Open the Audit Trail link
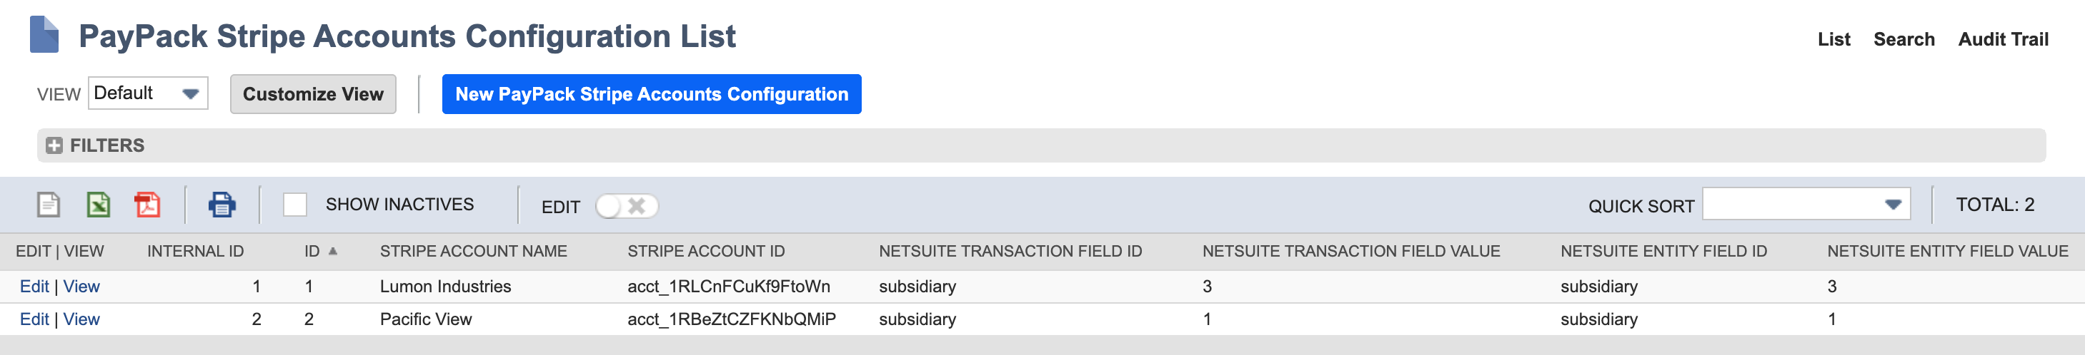Image resolution: width=2085 pixels, height=355 pixels. (2002, 38)
